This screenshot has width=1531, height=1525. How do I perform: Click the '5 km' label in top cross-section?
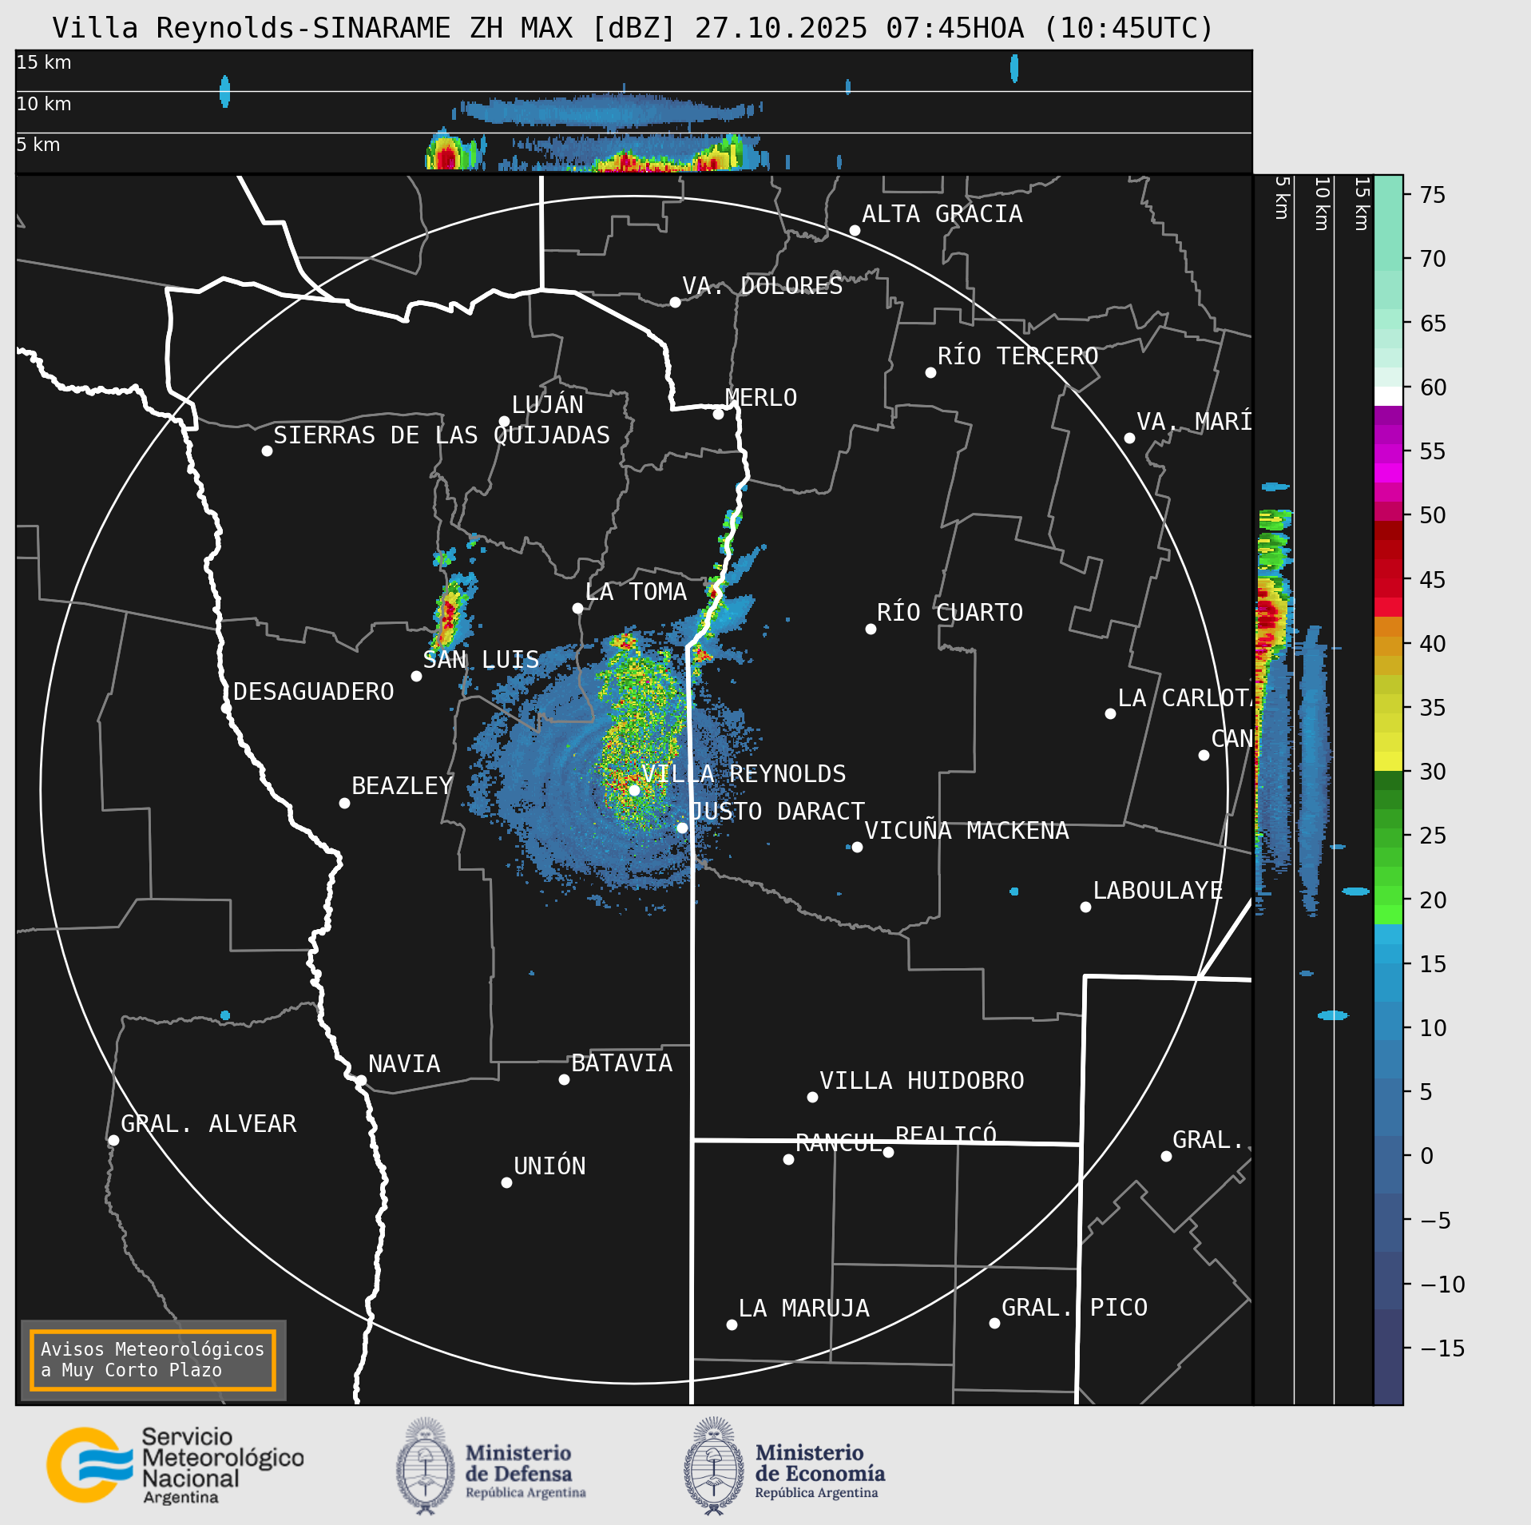pos(38,145)
